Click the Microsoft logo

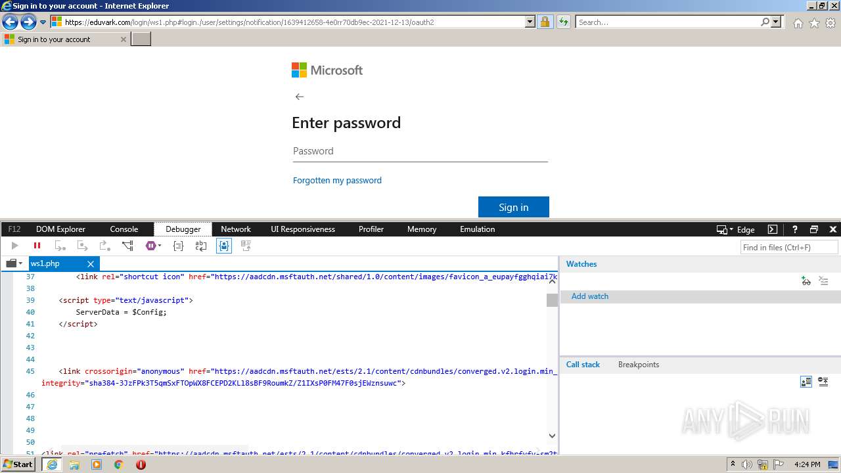coord(327,70)
